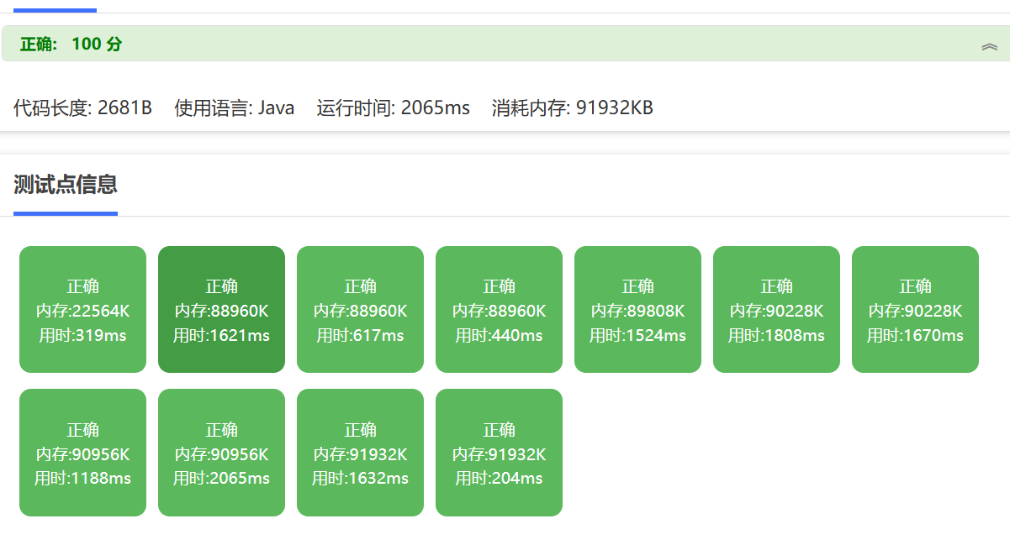
Task: Click the 代码长度 2681B text
Action: [x=82, y=107]
